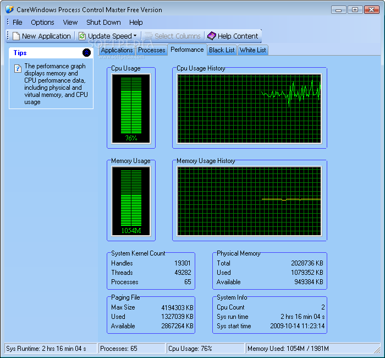Collapse the Tips panel with the chevron button
This screenshot has width=385, height=358.
(x=86, y=52)
